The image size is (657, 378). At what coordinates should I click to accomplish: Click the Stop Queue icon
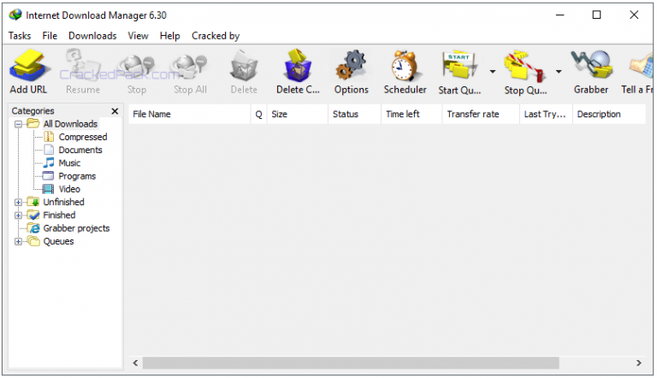click(525, 66)
